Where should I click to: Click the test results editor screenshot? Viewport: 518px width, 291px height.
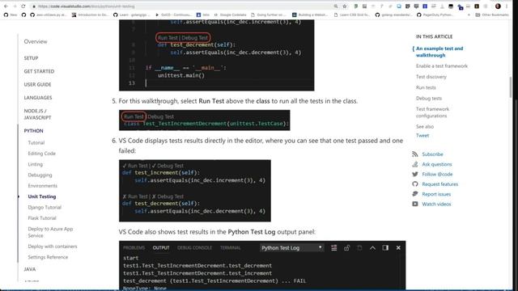195,191
